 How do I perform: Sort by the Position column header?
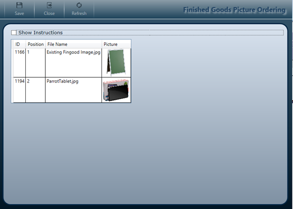point(35,44)
